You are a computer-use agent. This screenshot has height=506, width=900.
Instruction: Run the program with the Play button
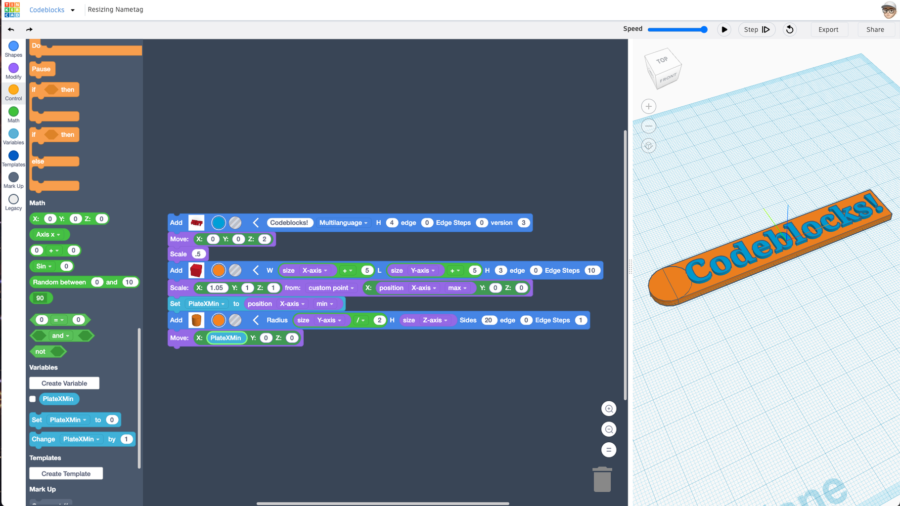tap(724, 29)
